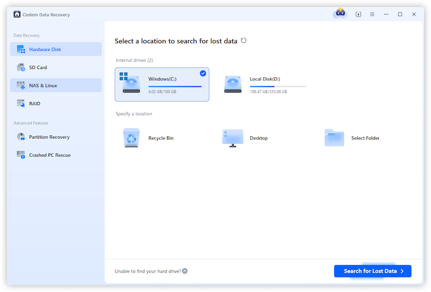Click the Data Recovery section label

point(26,36)
